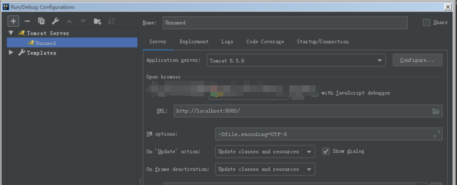Click the Tomcat Server cat icon
This screenshot has width=457, height=185.
pos(21,33)
